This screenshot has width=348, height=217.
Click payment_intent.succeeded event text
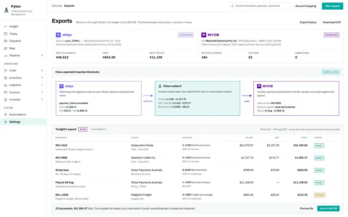[x=73, y=103]
